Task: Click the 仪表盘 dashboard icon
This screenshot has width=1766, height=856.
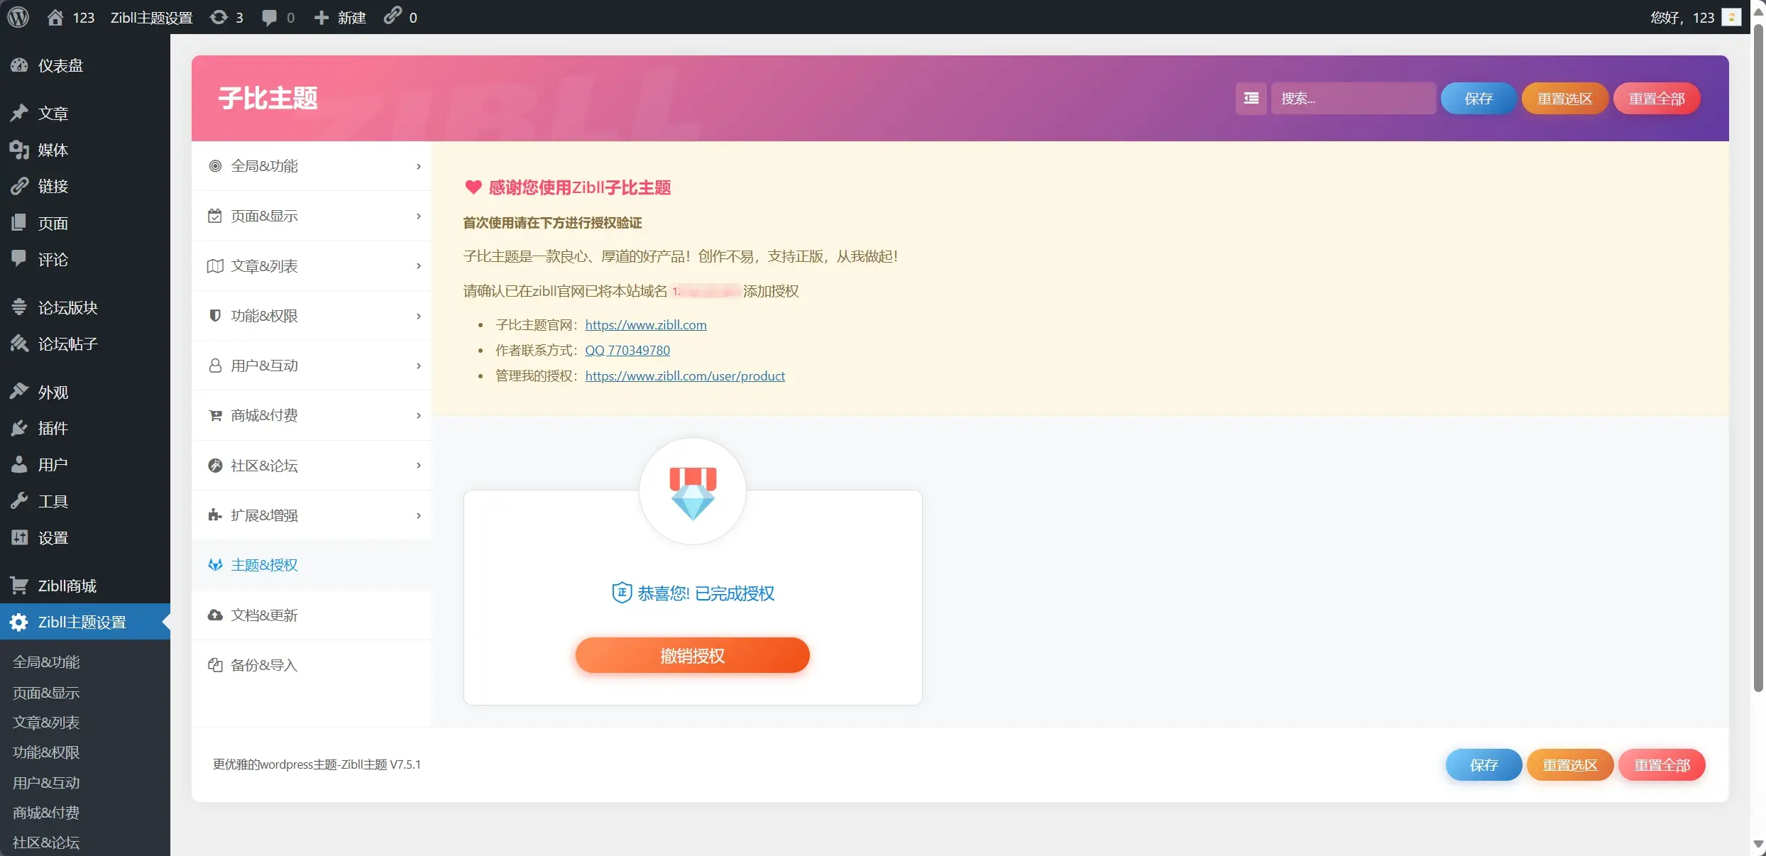Action: [x=19, y=65]
